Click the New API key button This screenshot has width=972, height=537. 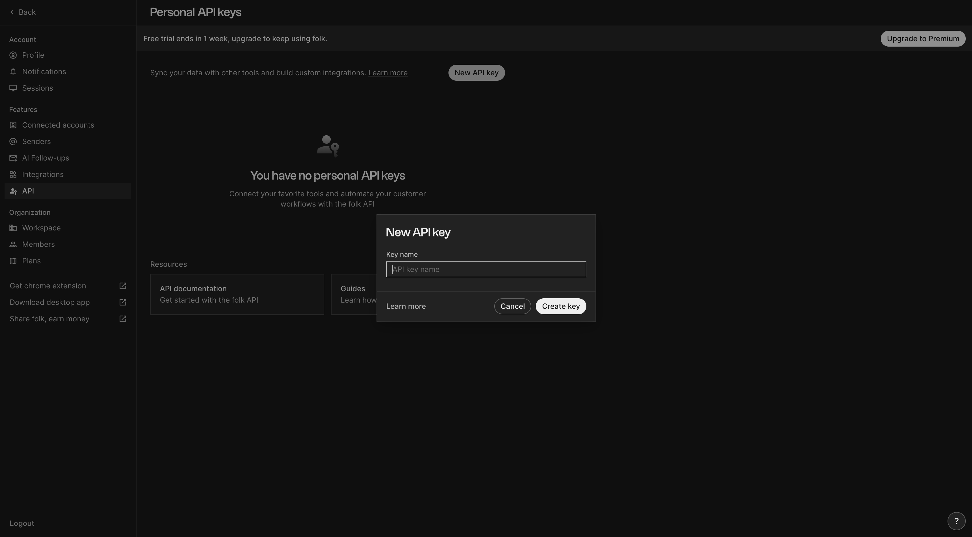pyautogui.click(x=476, y=73)
